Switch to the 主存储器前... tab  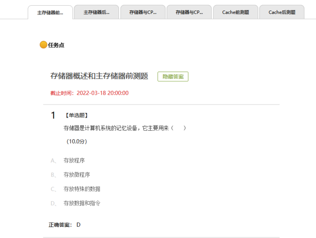point(50,12)
